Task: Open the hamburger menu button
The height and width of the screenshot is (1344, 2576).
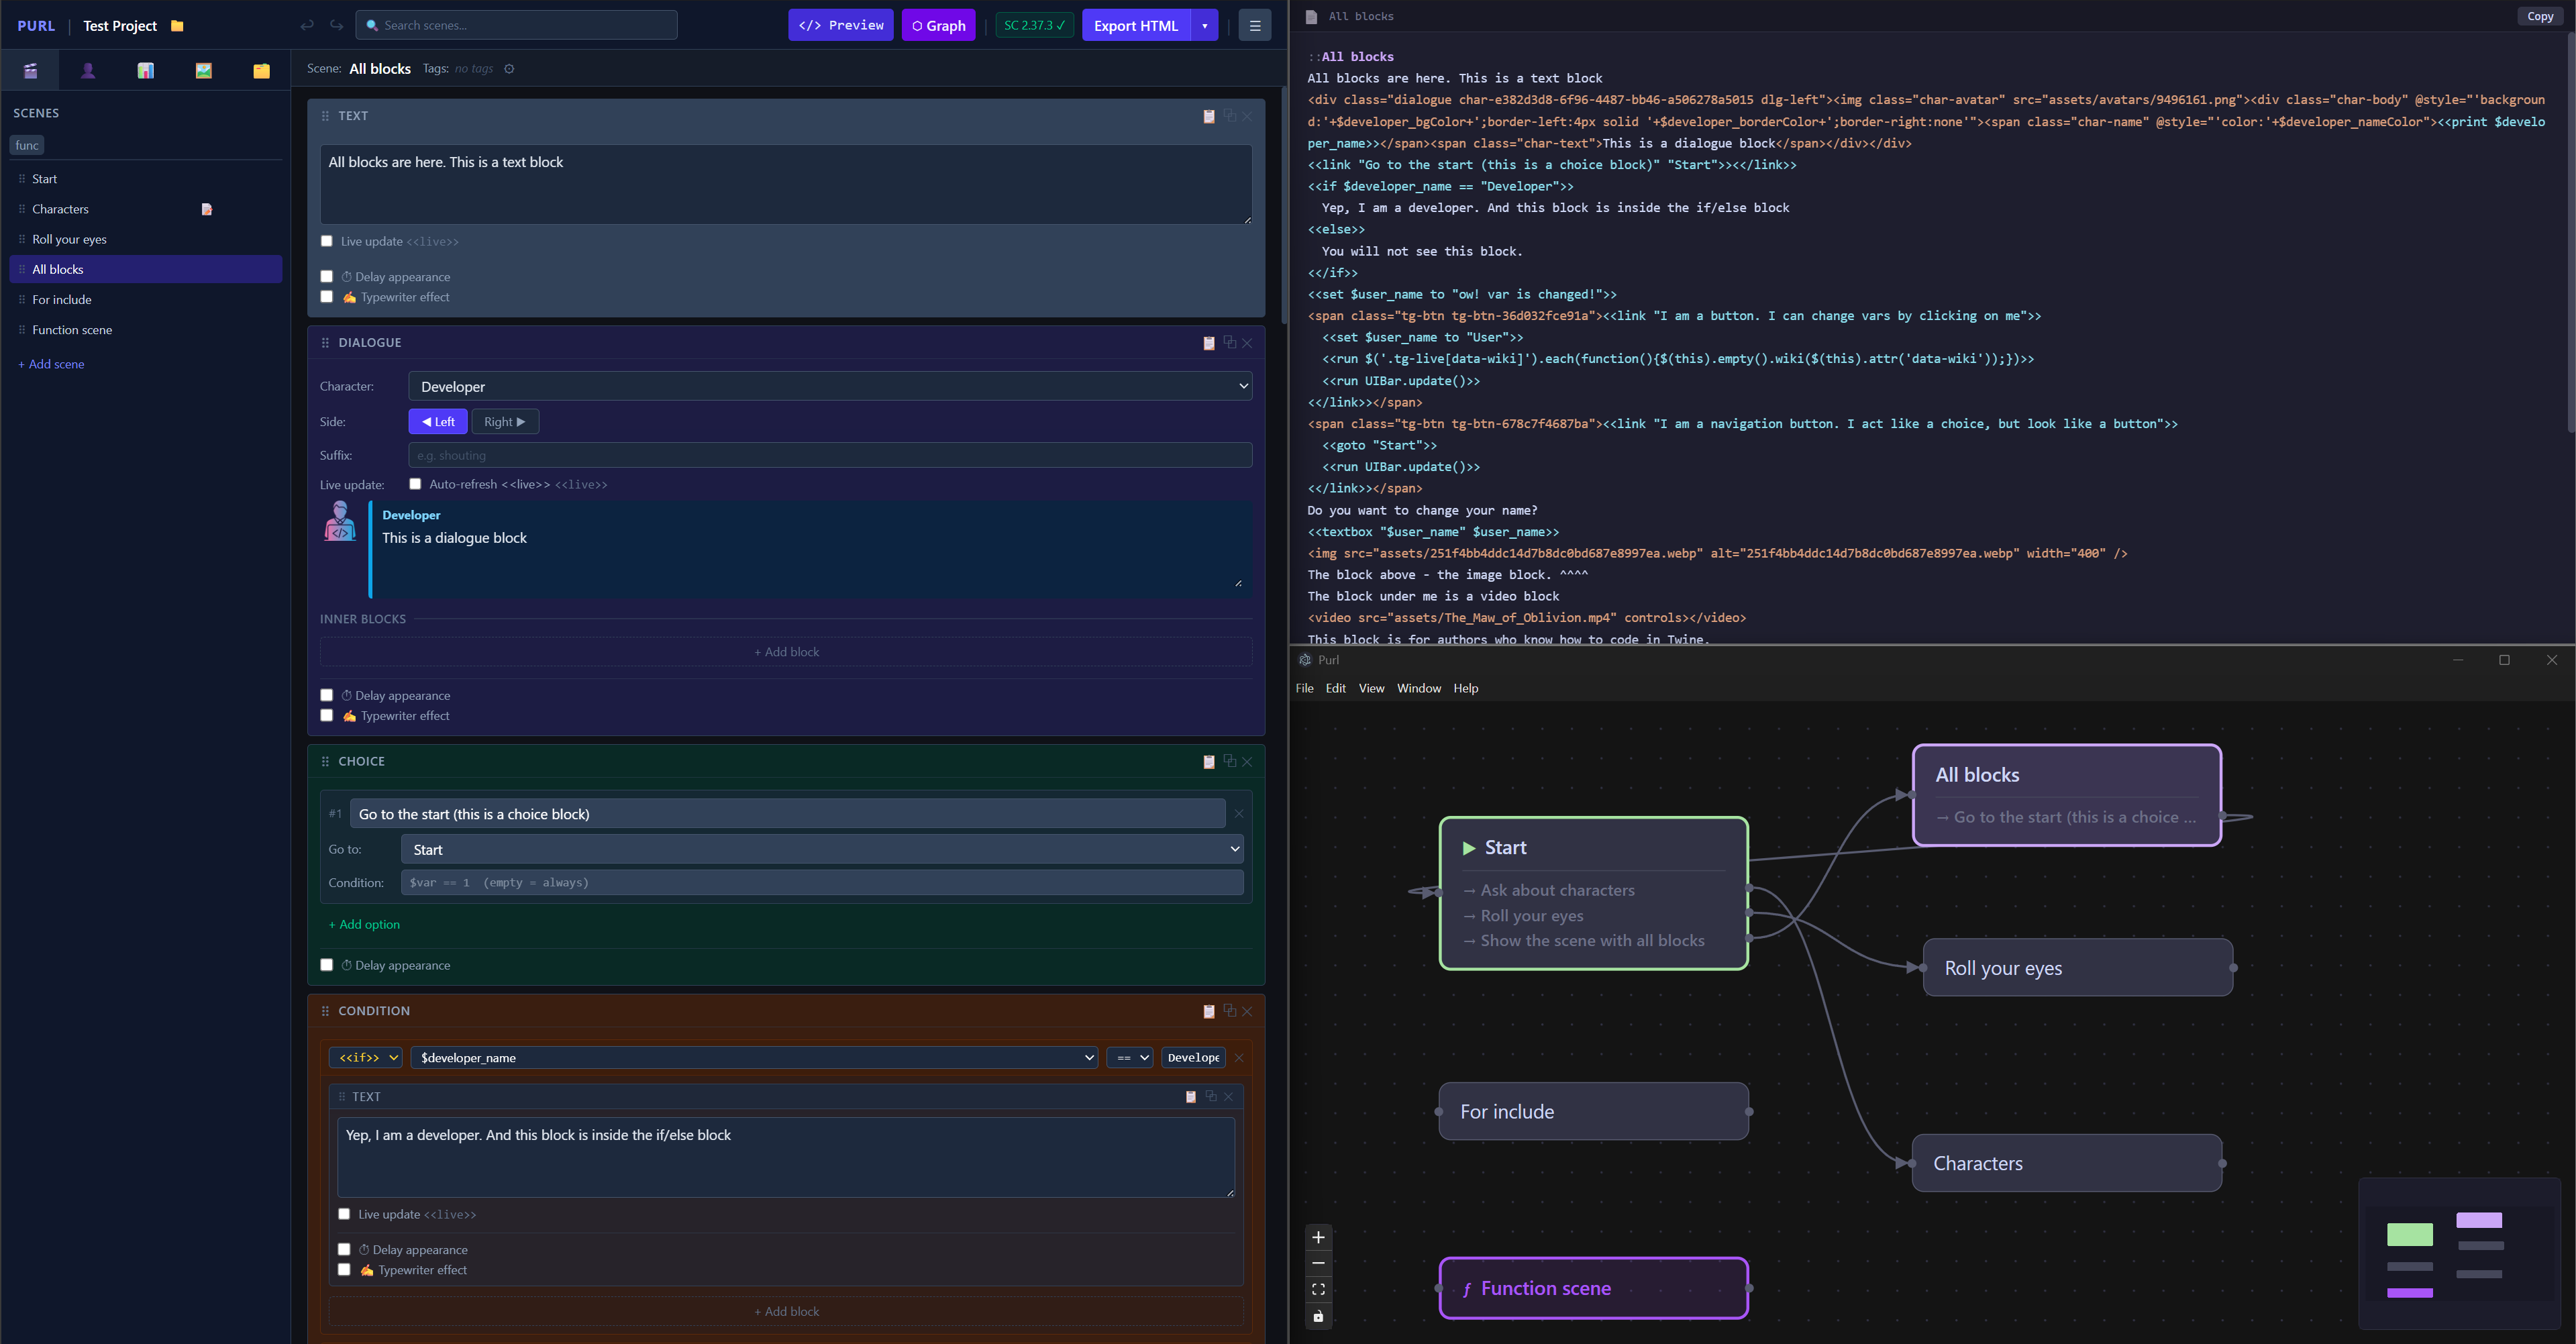Action: [1254, 25]
